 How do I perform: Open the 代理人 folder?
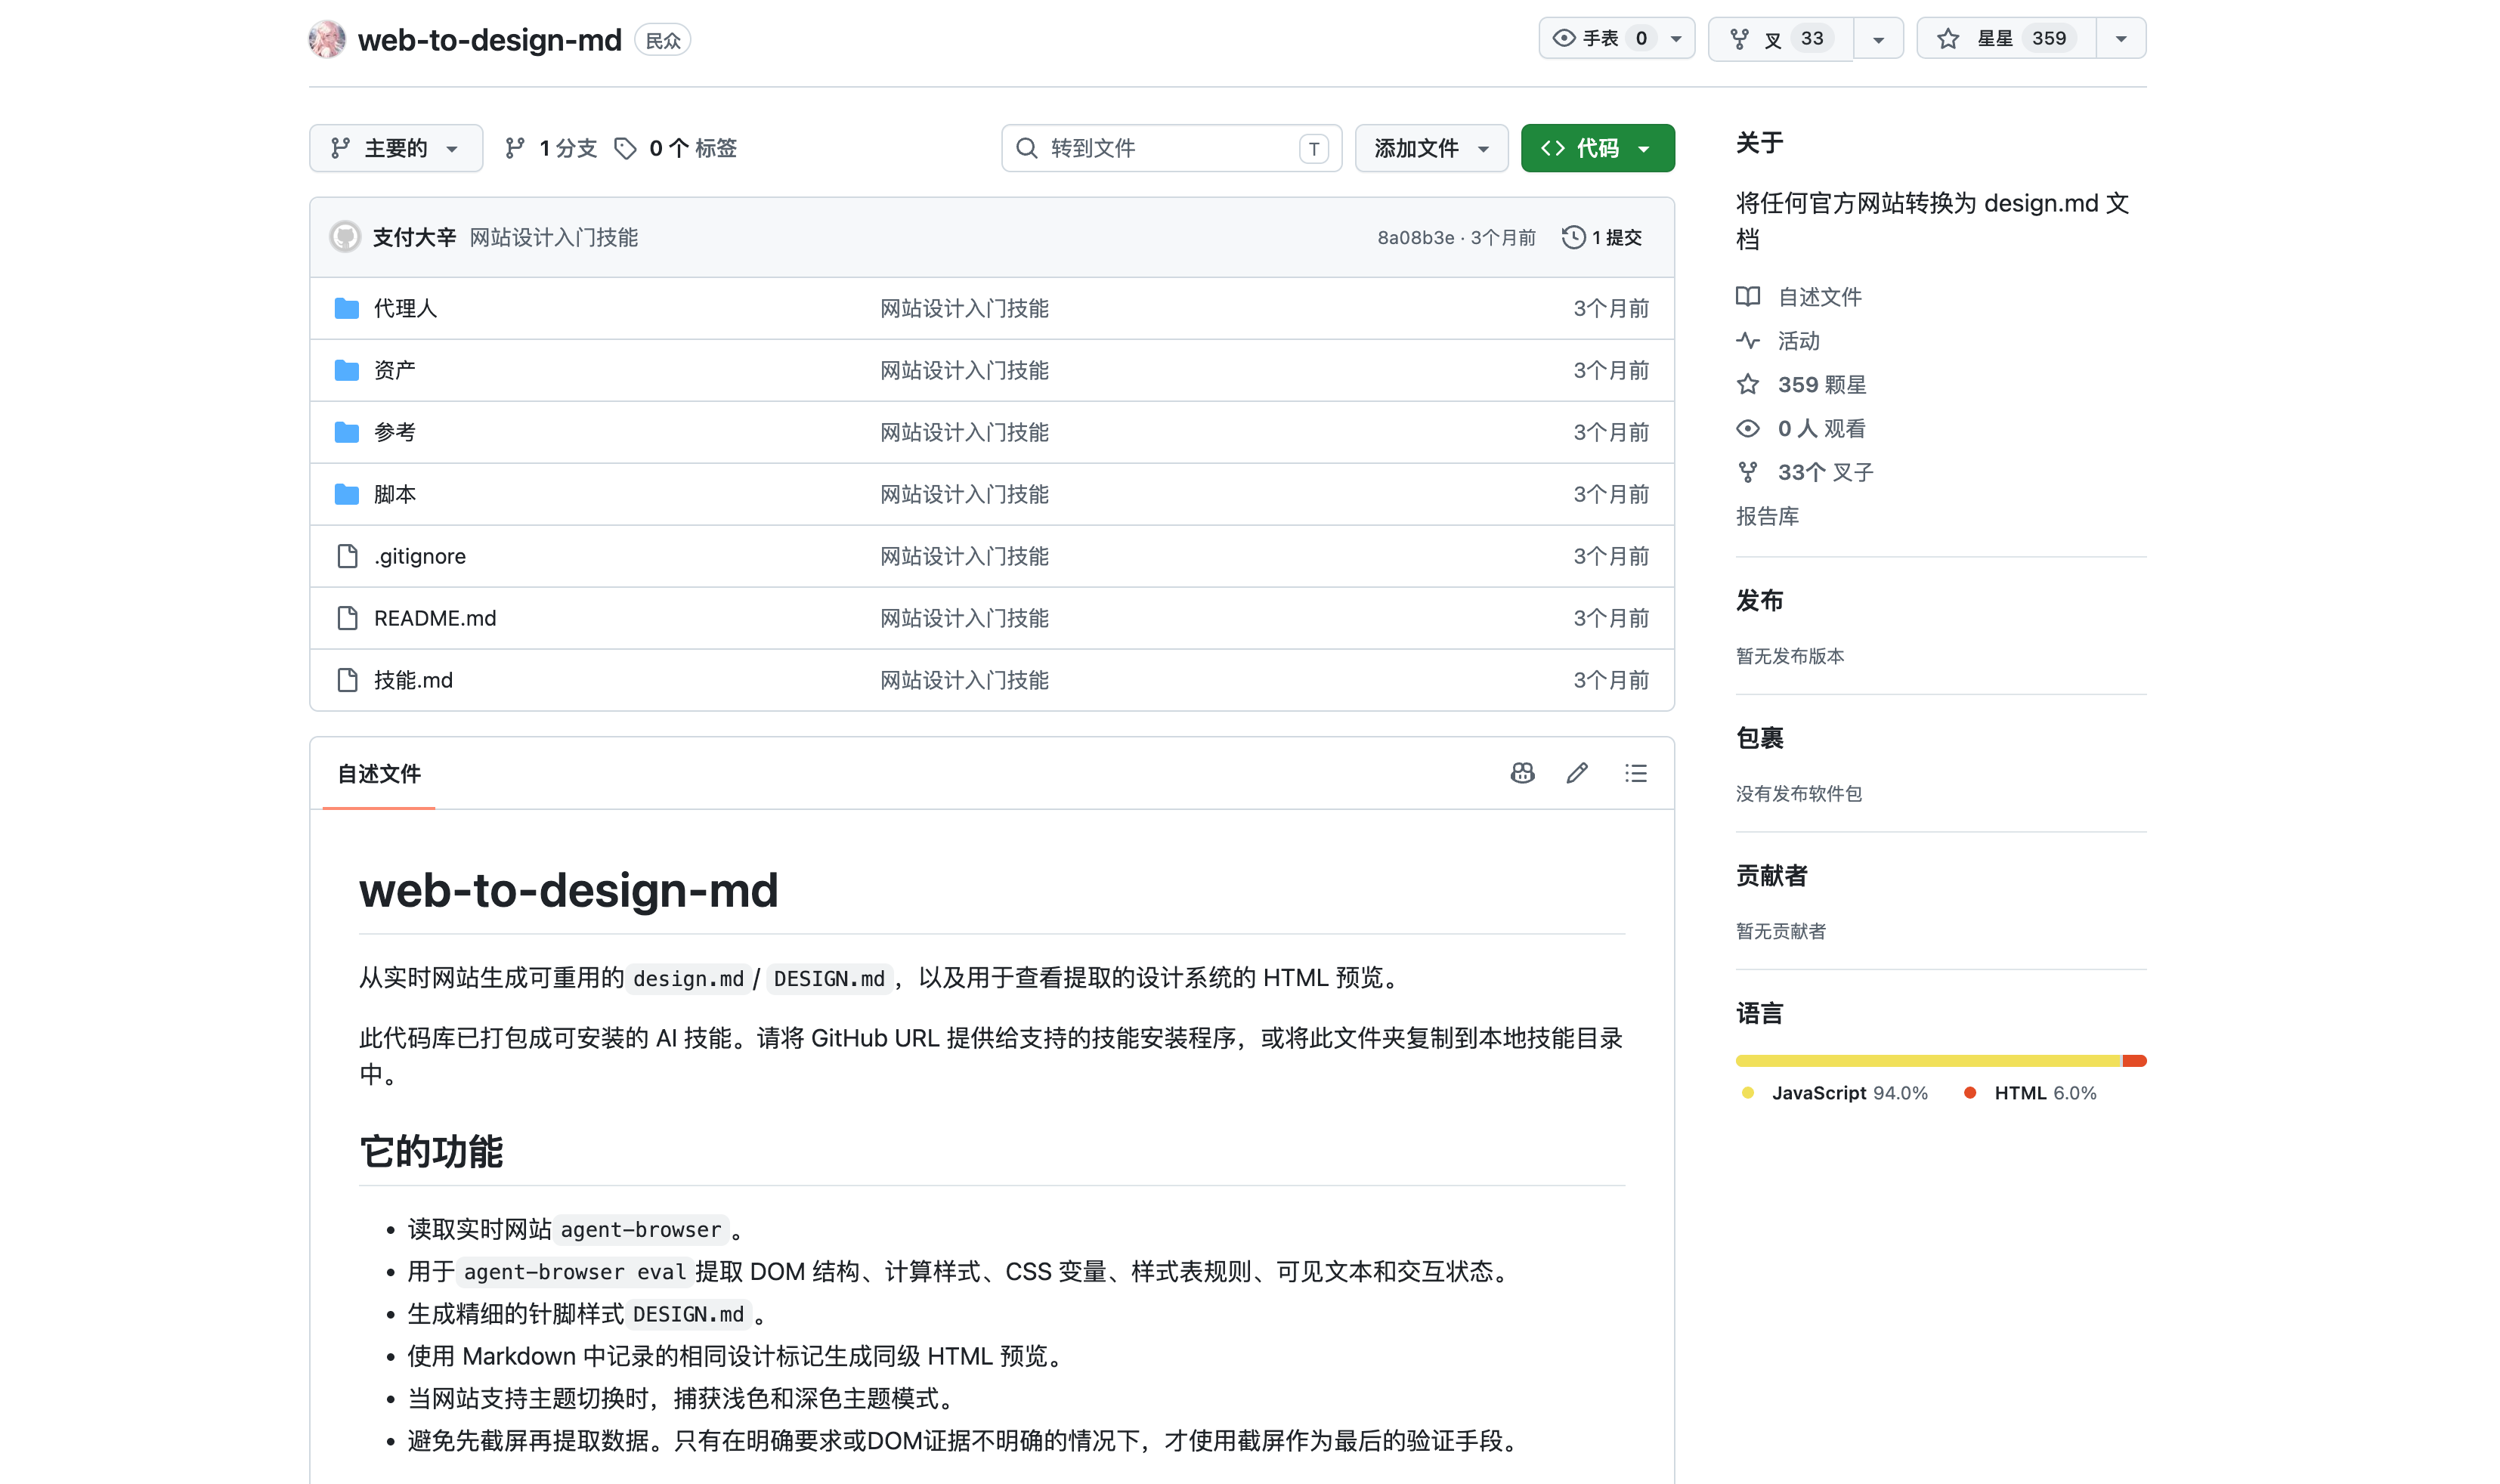point(405,308)
